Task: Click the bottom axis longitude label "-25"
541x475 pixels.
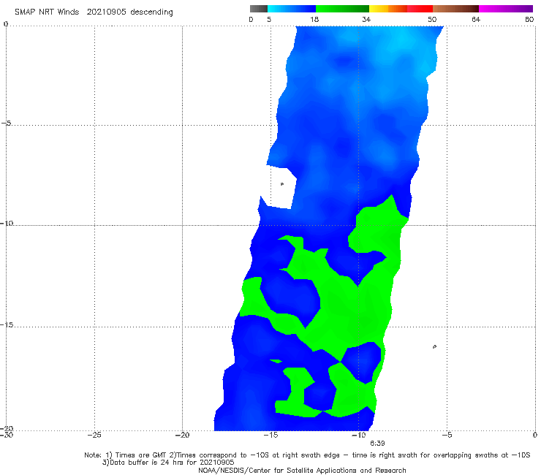Action: tap(94, 435)
